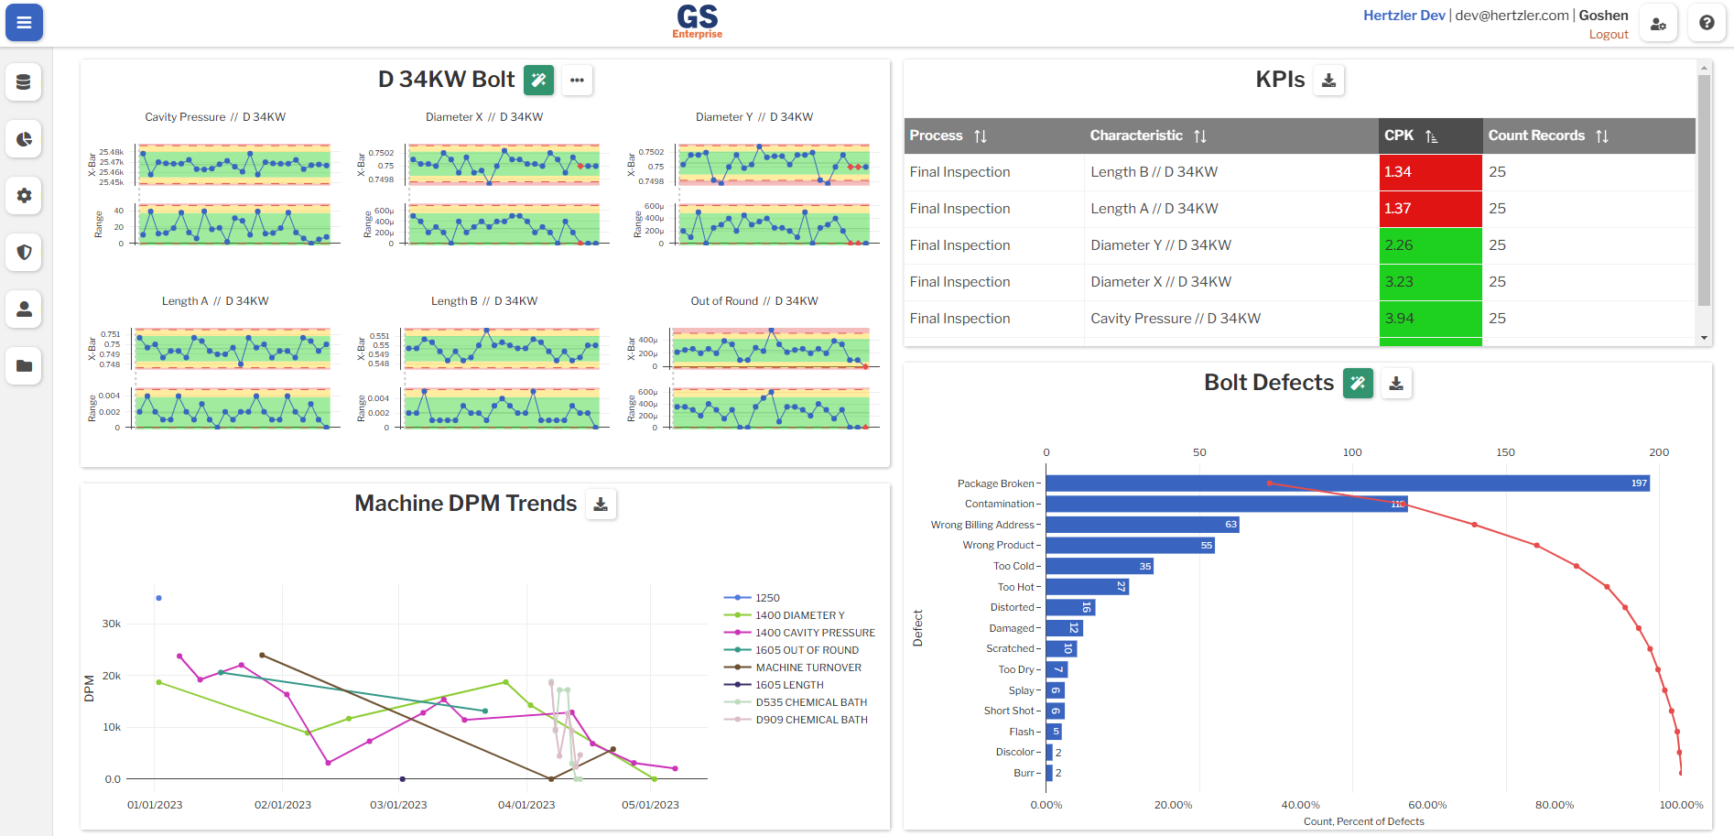Download the Machine DPM Trends chart
The width and height of the screenshot is (1734, 836).
[x=601, y=504]
